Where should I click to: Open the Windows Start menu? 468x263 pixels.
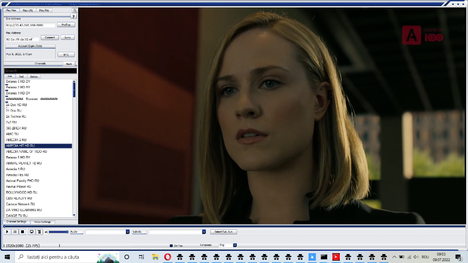pyautogui.click(x=7, y=257)
